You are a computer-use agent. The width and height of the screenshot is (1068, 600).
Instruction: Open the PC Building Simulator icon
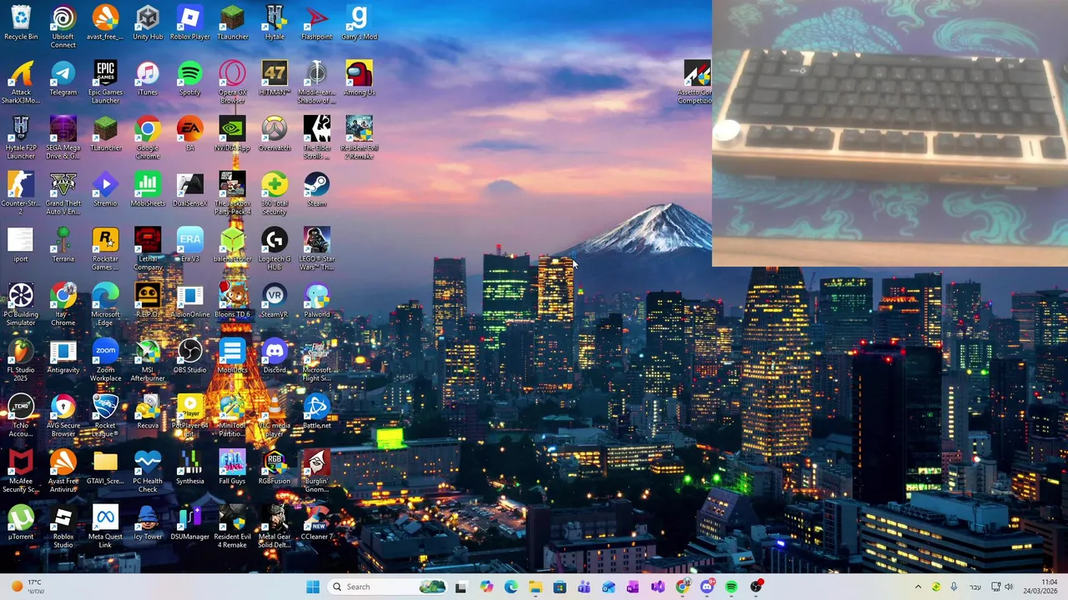pos(21,304)
